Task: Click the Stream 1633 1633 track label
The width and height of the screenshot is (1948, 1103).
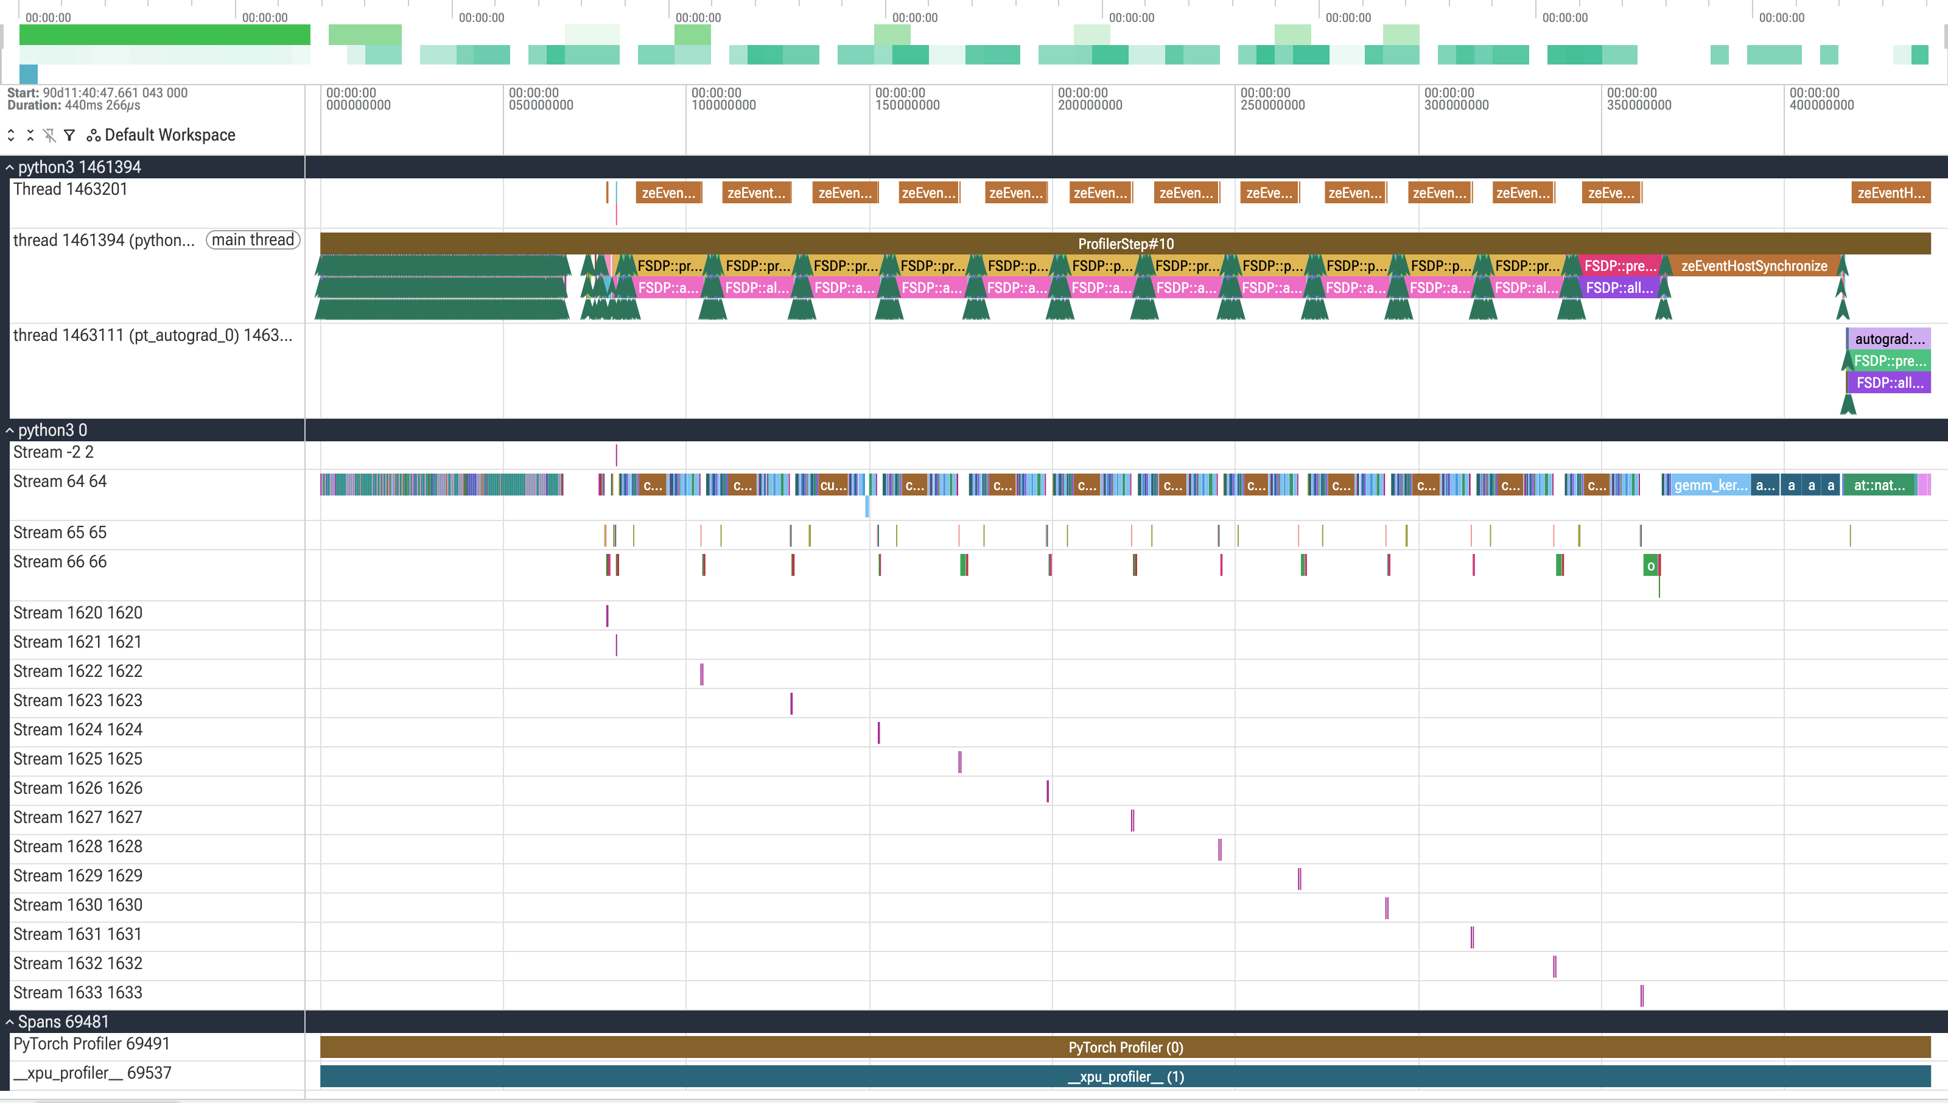Action: (77, 992)
